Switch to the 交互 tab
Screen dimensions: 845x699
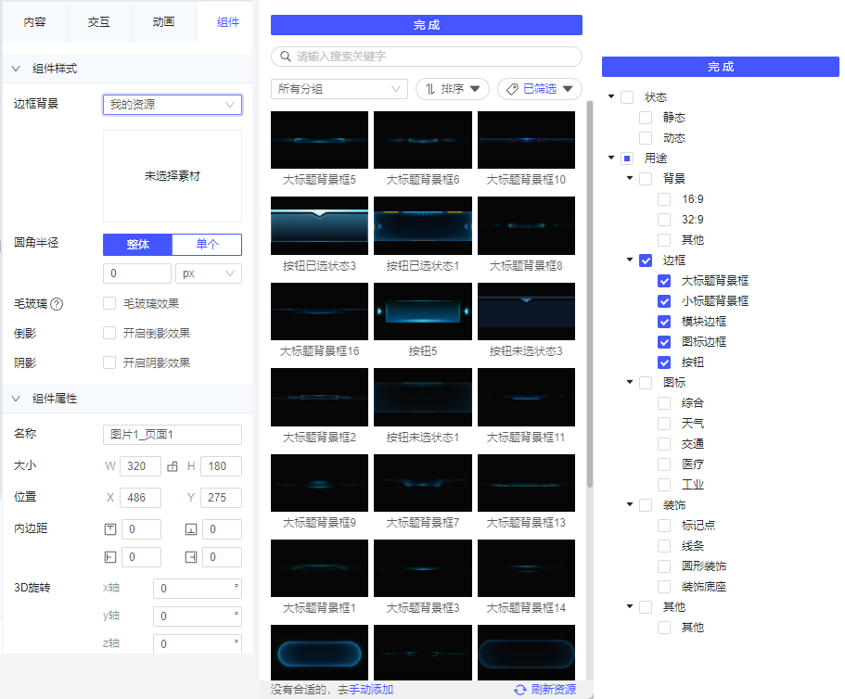(99, 22)
